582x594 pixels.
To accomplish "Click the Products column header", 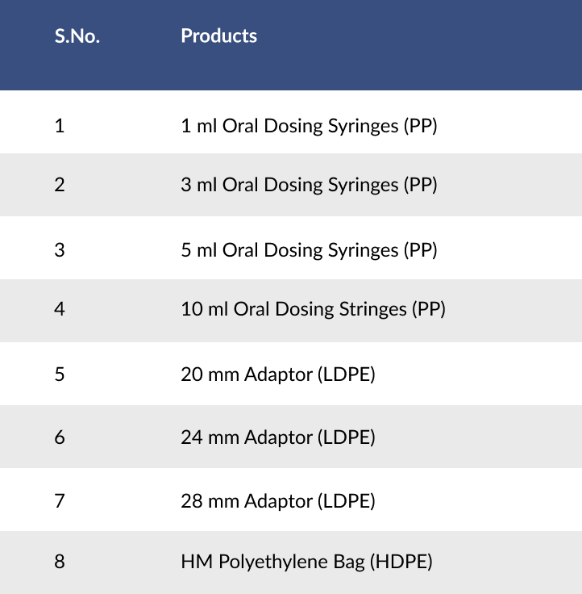I will 218,36.
